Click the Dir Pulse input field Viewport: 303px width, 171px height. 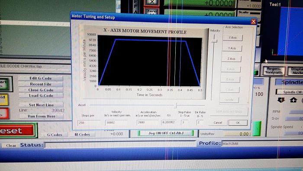tap(200, 122)
